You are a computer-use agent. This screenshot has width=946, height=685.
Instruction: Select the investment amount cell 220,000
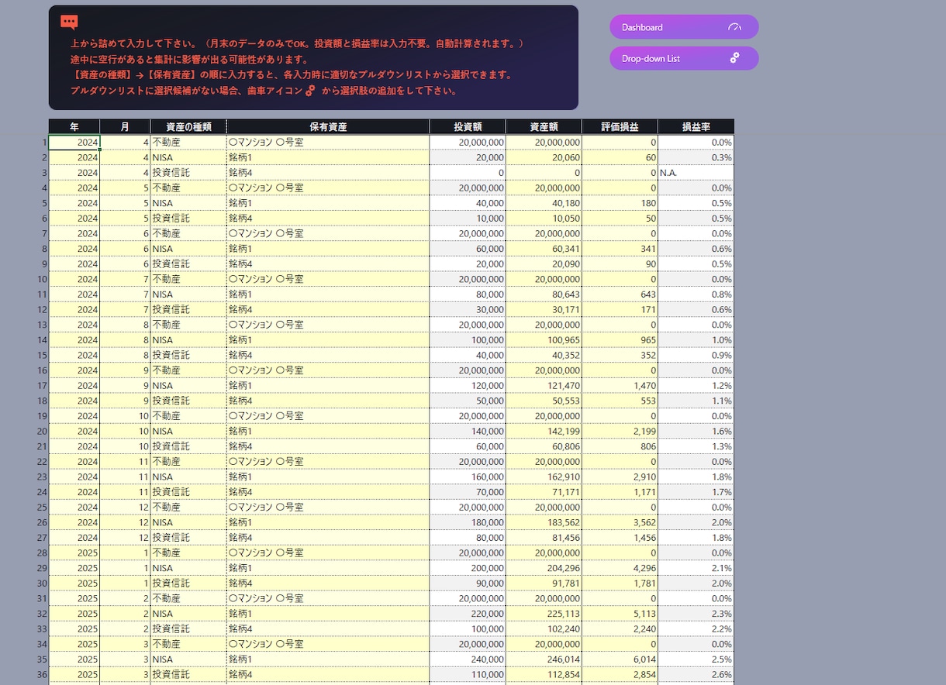click(x=468, y=614)
